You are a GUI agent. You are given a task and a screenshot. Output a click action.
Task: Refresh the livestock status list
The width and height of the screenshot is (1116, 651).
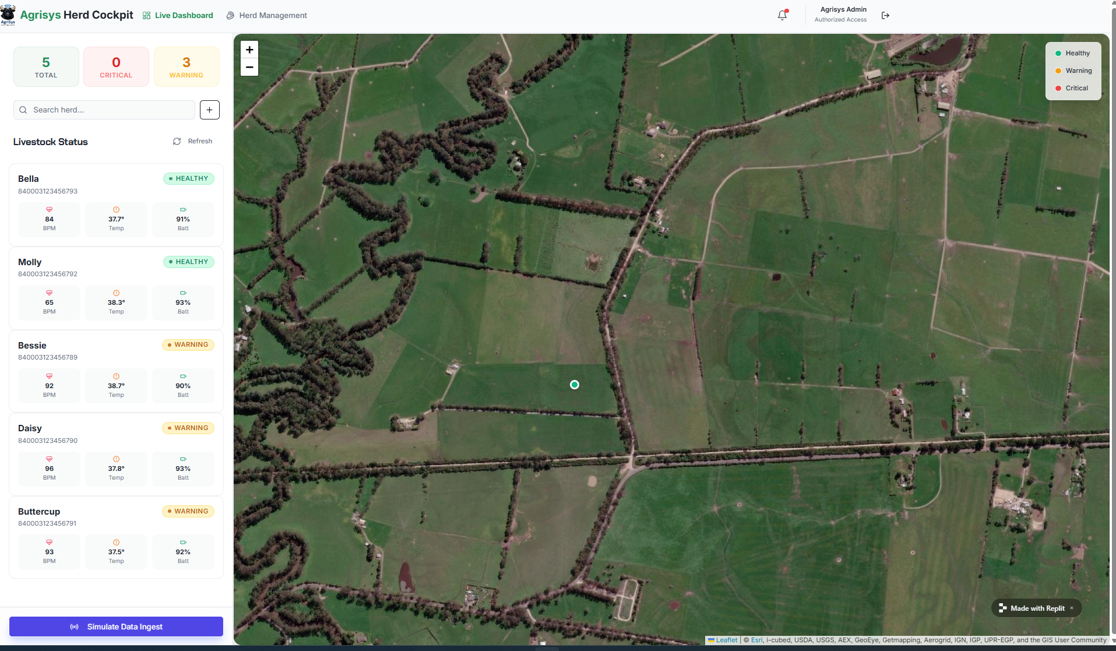pyautogui.click(x=193, y=141)
